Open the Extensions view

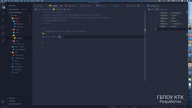tap(3, 34)
